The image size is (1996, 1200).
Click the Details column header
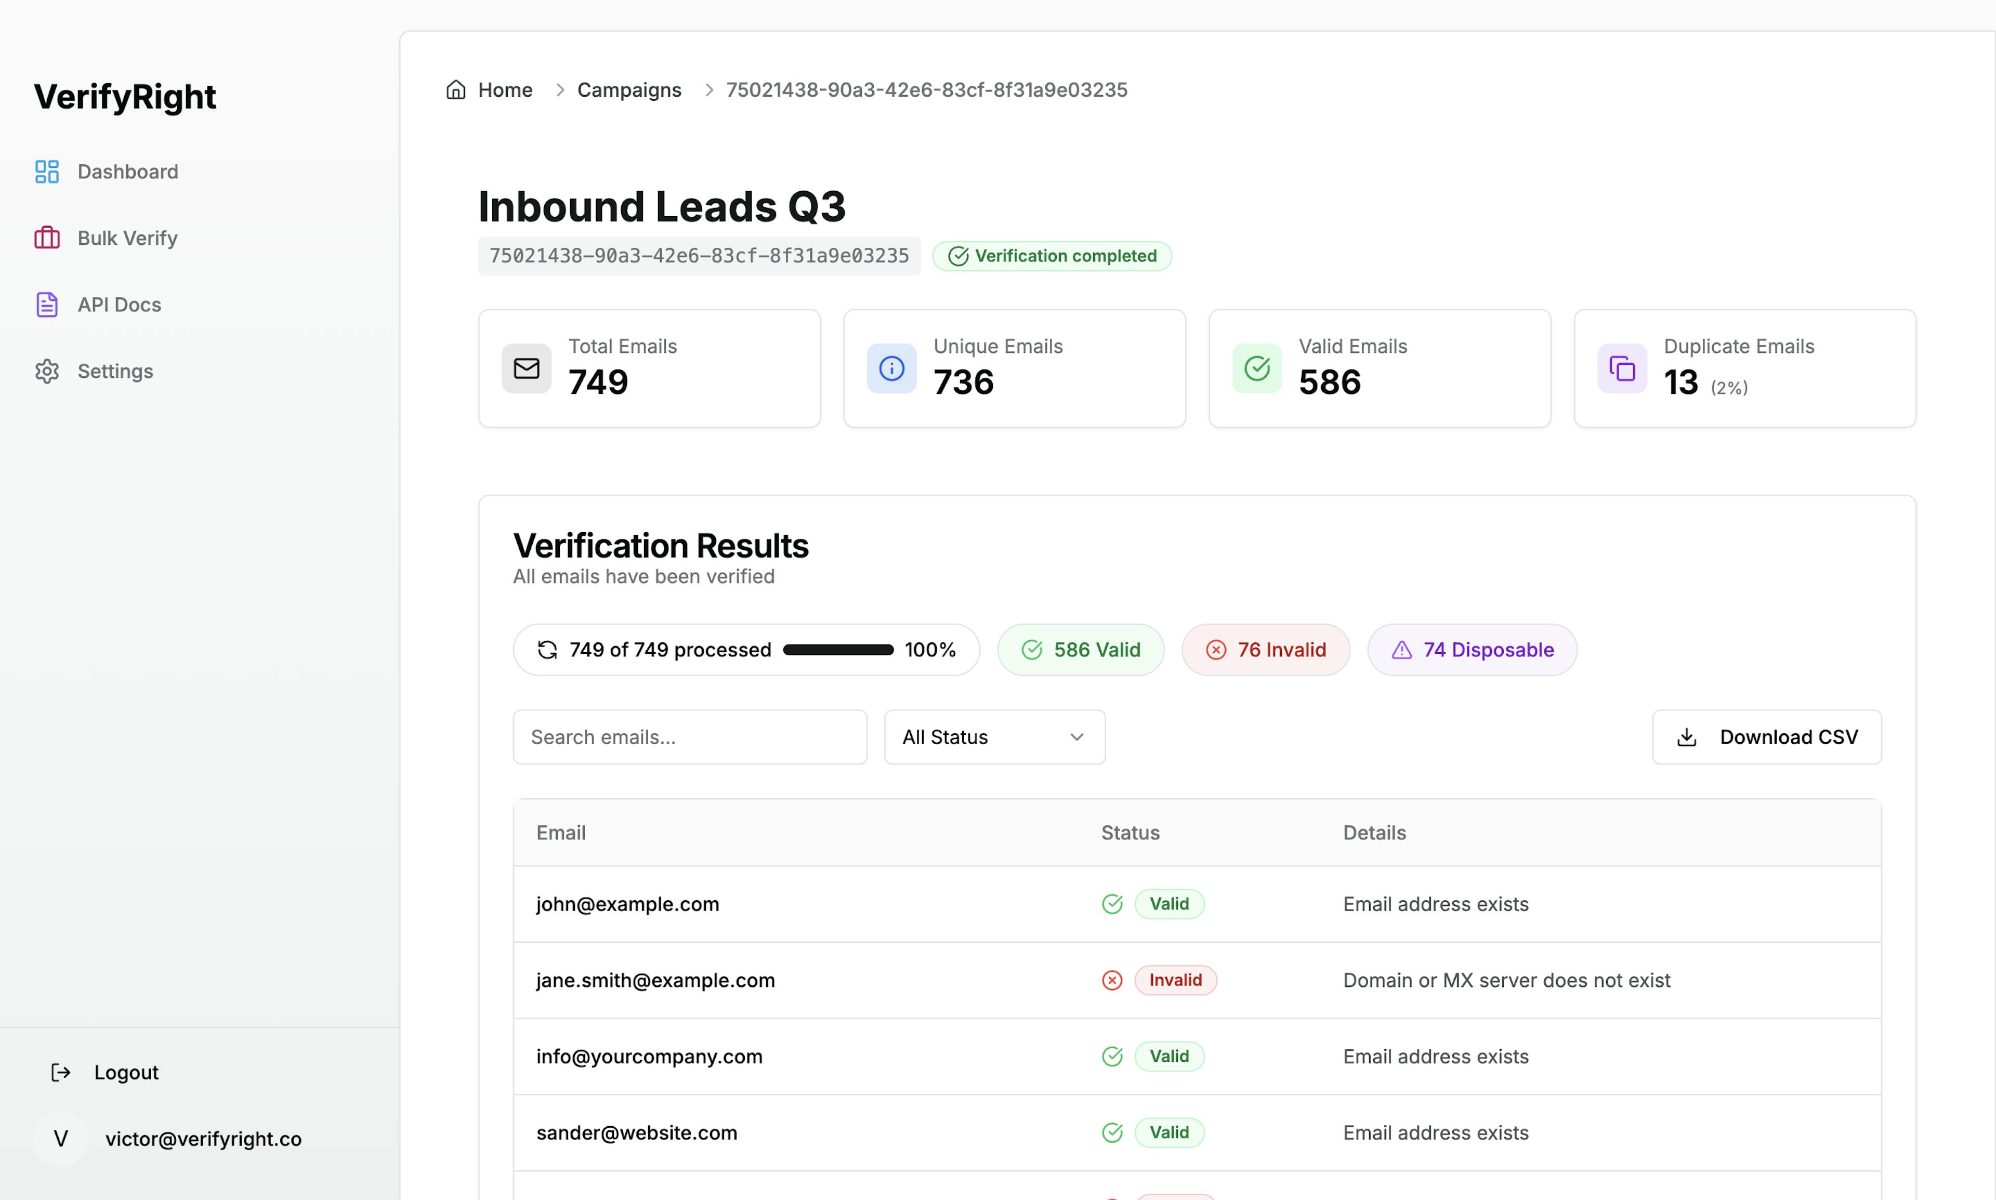[1375, 833]
